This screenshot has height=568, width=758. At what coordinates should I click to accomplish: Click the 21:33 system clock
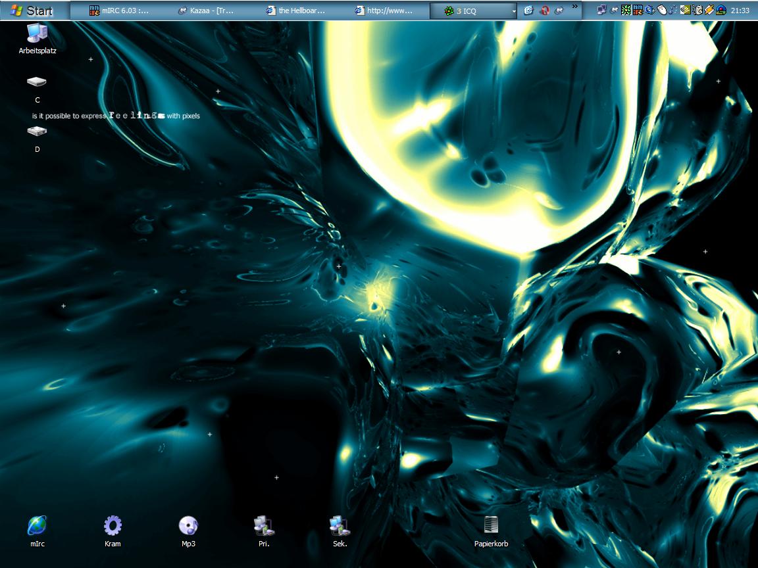point(740,11)
